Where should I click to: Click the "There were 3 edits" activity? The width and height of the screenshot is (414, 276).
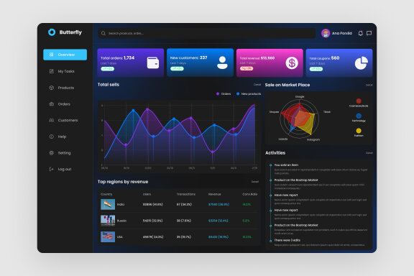[x=287, y=240]
